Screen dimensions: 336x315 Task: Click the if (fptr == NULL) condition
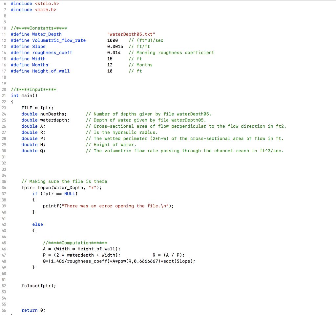pyautogui.click(x=55, y=194)
